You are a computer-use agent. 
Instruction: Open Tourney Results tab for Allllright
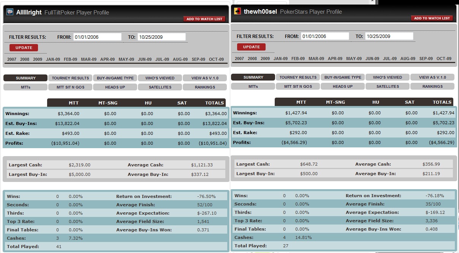tap(70, 78)
